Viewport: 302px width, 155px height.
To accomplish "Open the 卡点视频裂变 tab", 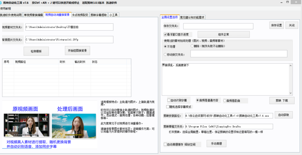I will click(x=80, y=15).
